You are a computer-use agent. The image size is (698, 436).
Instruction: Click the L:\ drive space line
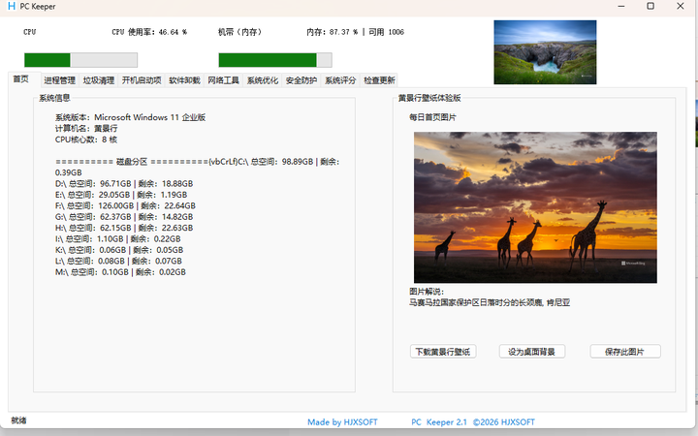point(118,262)
